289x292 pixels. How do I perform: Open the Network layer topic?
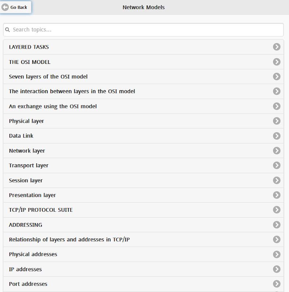[x=27, y=151]
